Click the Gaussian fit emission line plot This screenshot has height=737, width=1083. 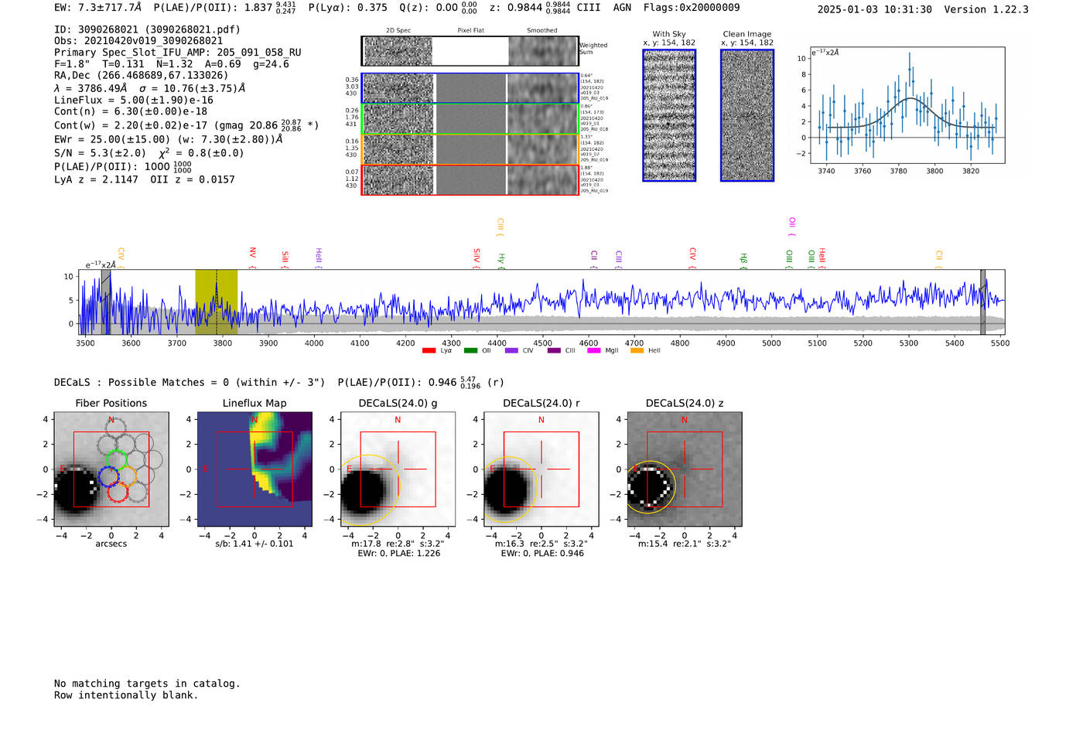[x=907, y=105]
